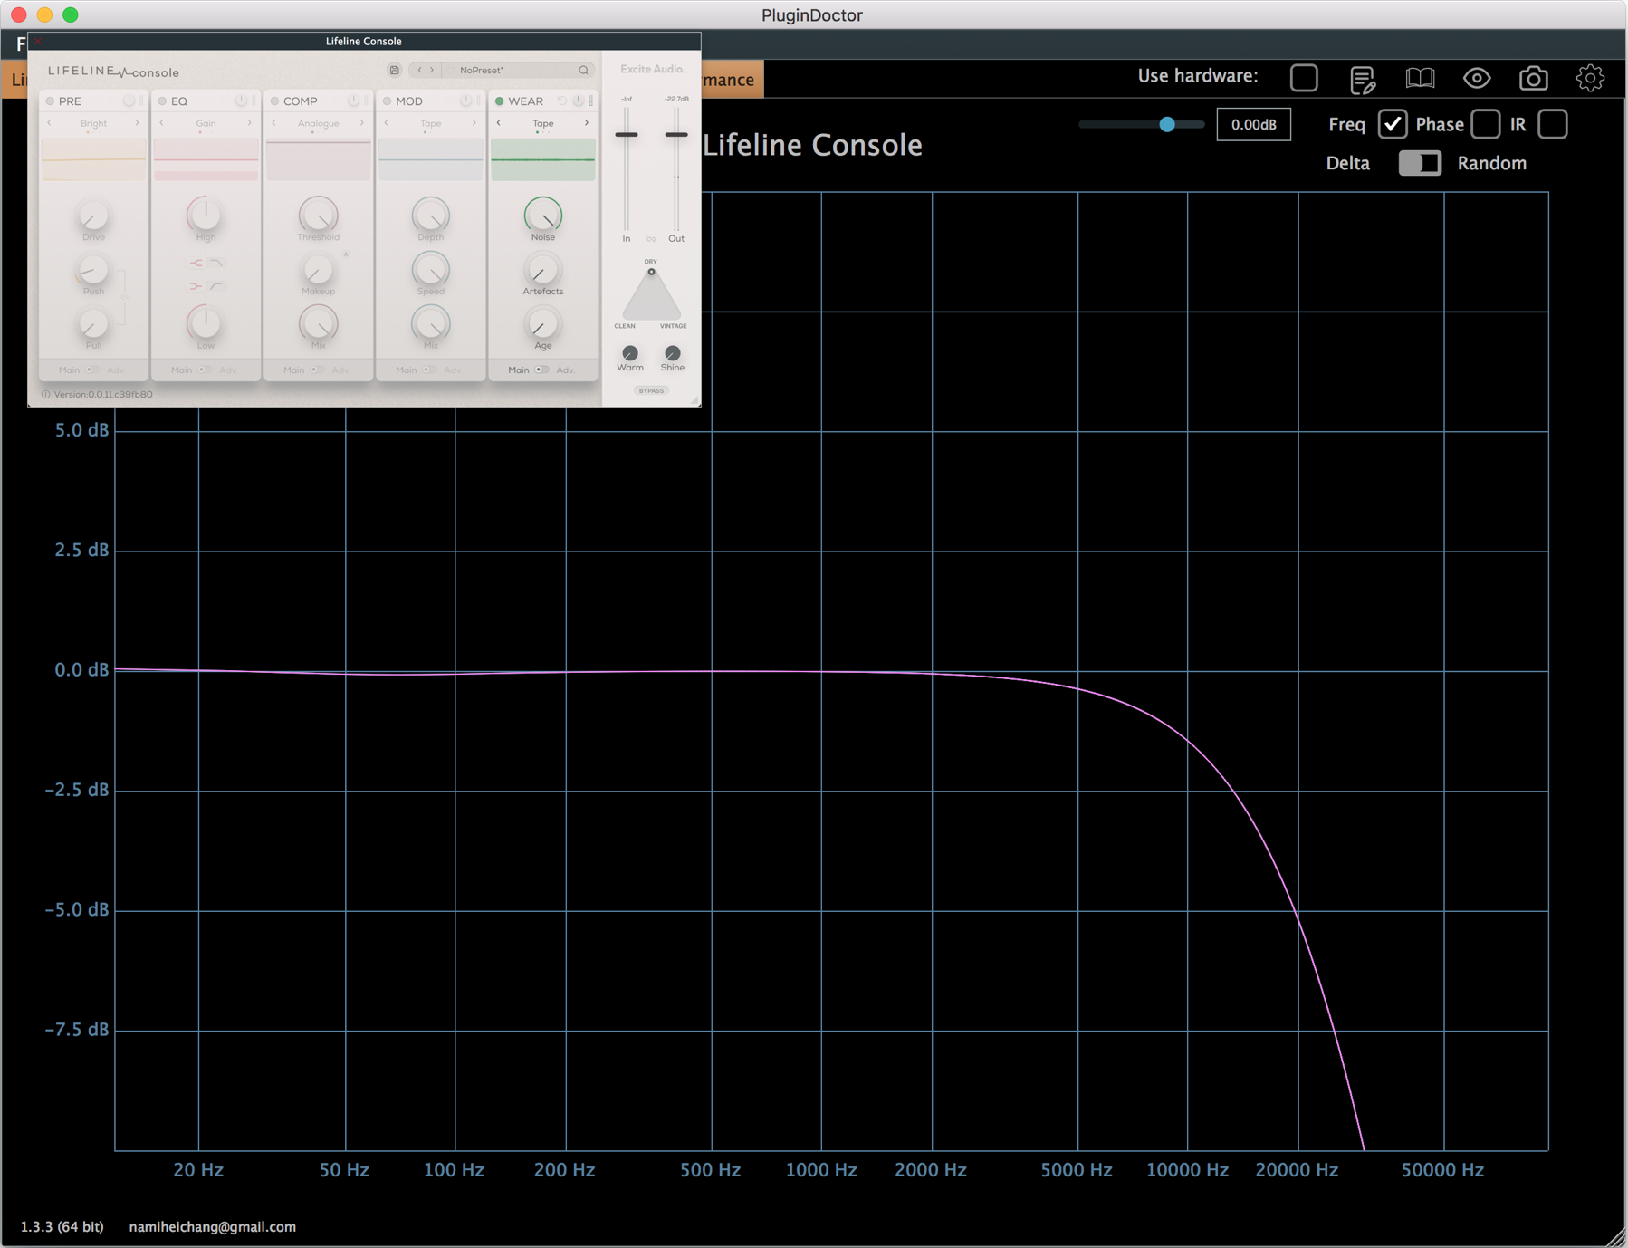The image size is (1628, 1248).
Task: Open PluginDoctor settings gear icon
Action: tap(1590, 79)
